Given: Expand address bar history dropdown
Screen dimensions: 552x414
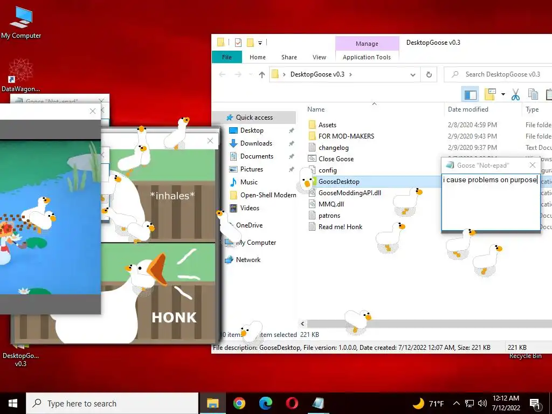Looking at the screenshot, I should pos(412,74).
